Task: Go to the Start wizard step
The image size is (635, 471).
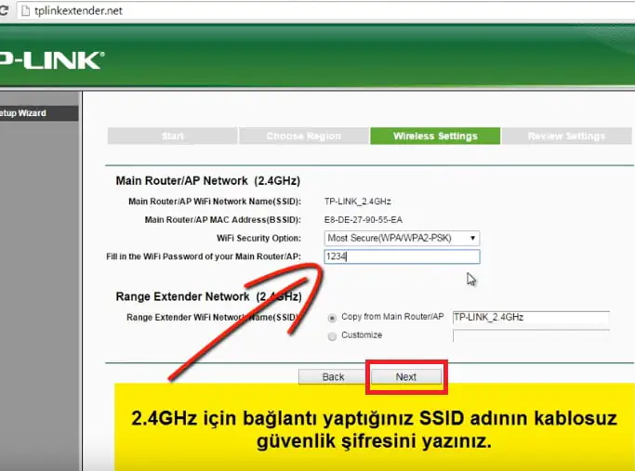Action: (x=173, y=136)
